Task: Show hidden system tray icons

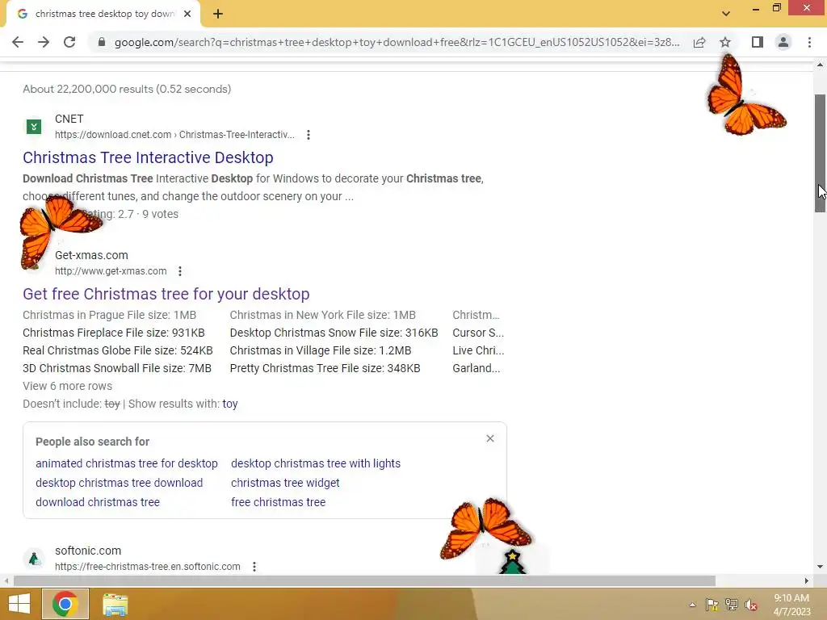Action: [x=692, y=605]
